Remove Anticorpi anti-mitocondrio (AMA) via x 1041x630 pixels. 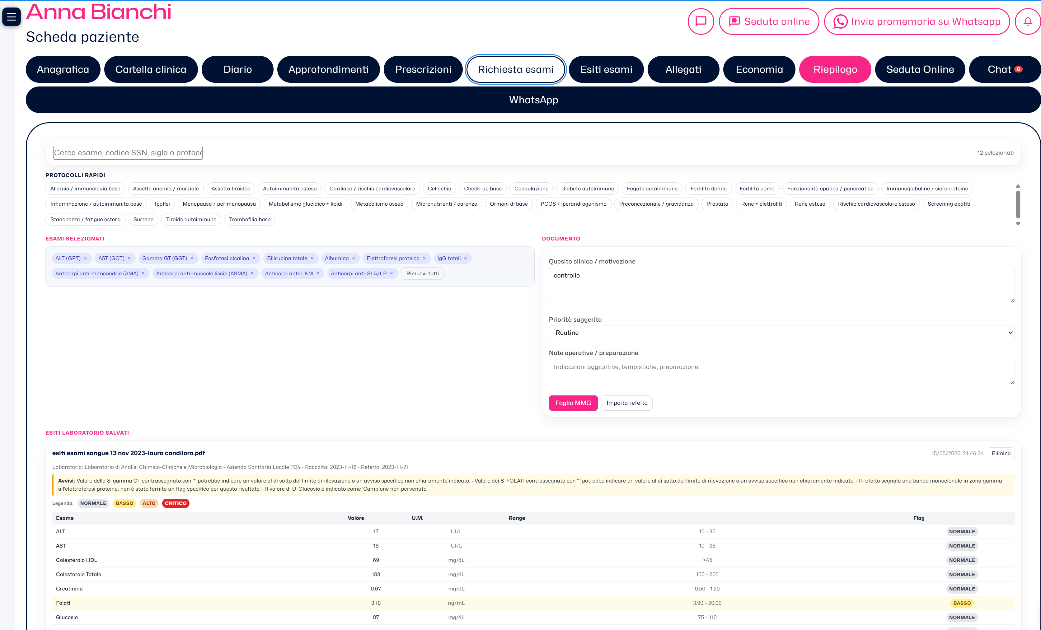click(143, 273)
